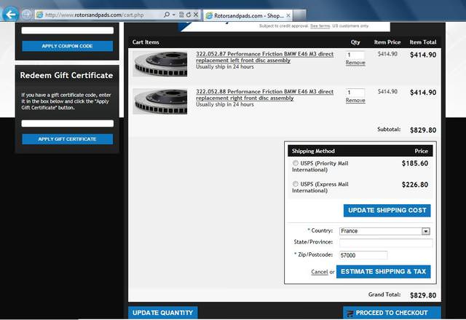The width and height of the screenshot is (466, 320).
Task: Open the address bar autocomplete dropdown arrow
Action: pos(173,15)
